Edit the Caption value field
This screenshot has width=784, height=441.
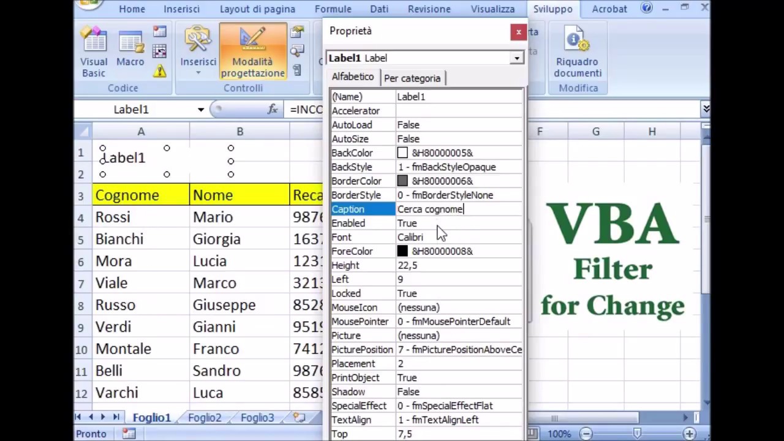click(459, 209)
